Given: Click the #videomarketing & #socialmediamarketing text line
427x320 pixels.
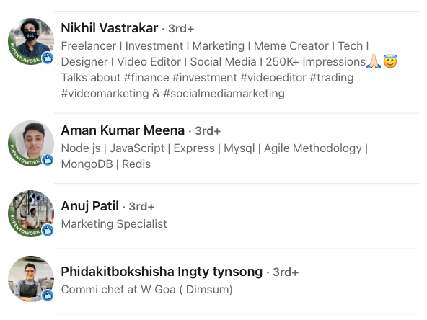Looking at the screenshot, I should [x=173, y=94].
